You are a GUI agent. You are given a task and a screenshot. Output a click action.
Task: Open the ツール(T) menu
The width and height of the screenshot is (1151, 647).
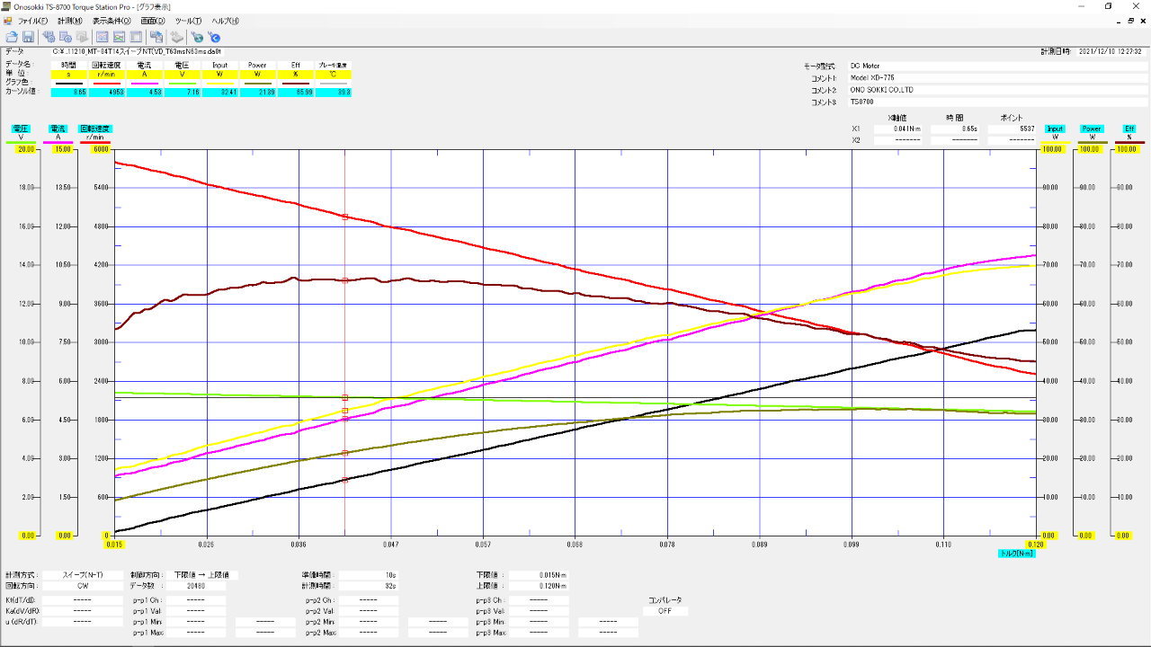[189, 20]
